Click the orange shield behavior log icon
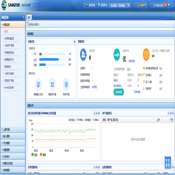This screenshot has width=175, height=175. [146, 55]
